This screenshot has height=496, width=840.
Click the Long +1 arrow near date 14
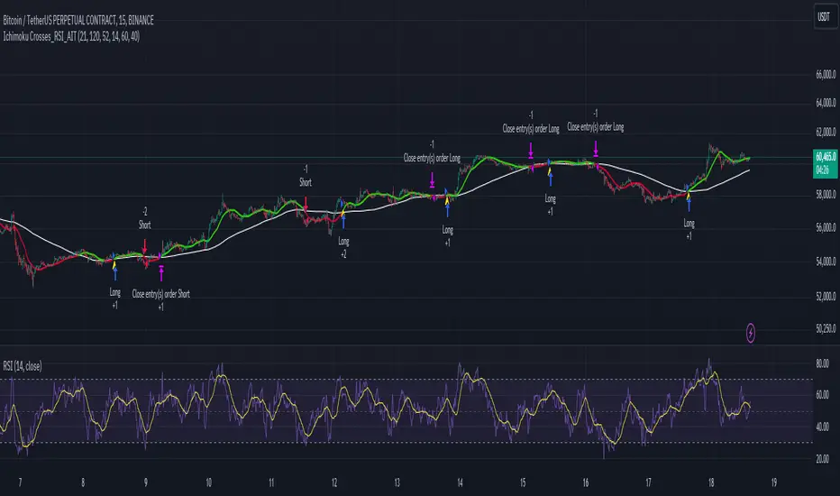coord(447,210)
